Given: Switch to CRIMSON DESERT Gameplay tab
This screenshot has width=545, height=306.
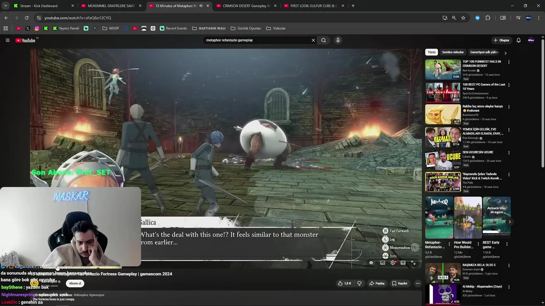Looking at the screenshot, I should (x=246, y=6).
